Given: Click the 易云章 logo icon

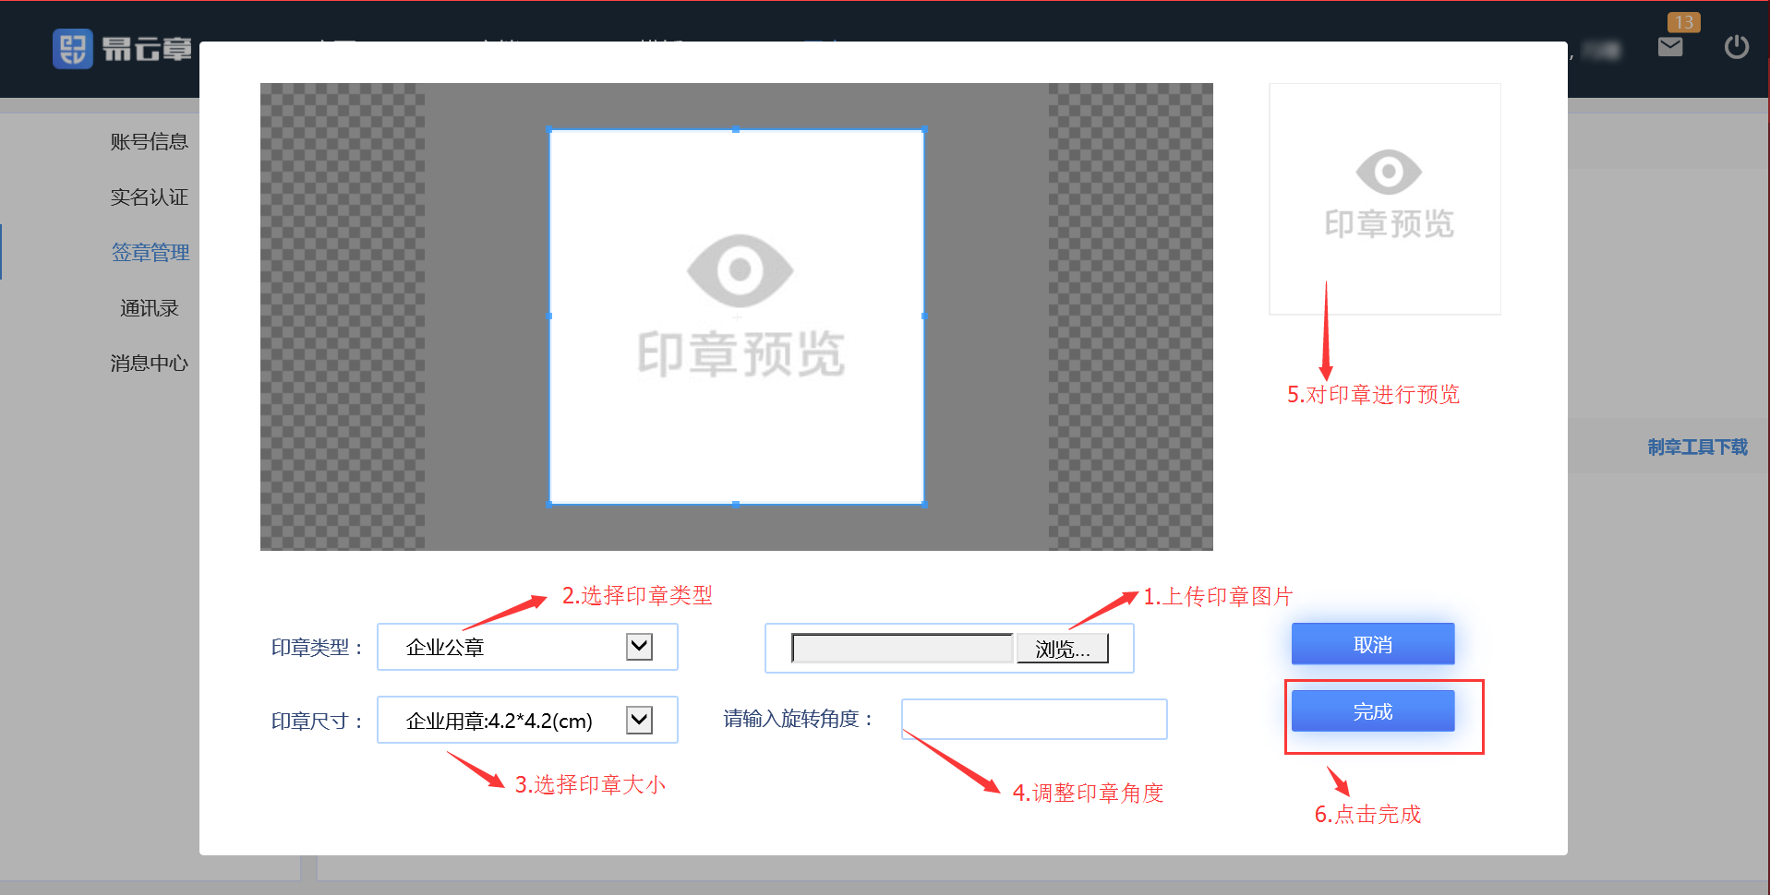Looking at the screenshot, I should click(73, 49).
